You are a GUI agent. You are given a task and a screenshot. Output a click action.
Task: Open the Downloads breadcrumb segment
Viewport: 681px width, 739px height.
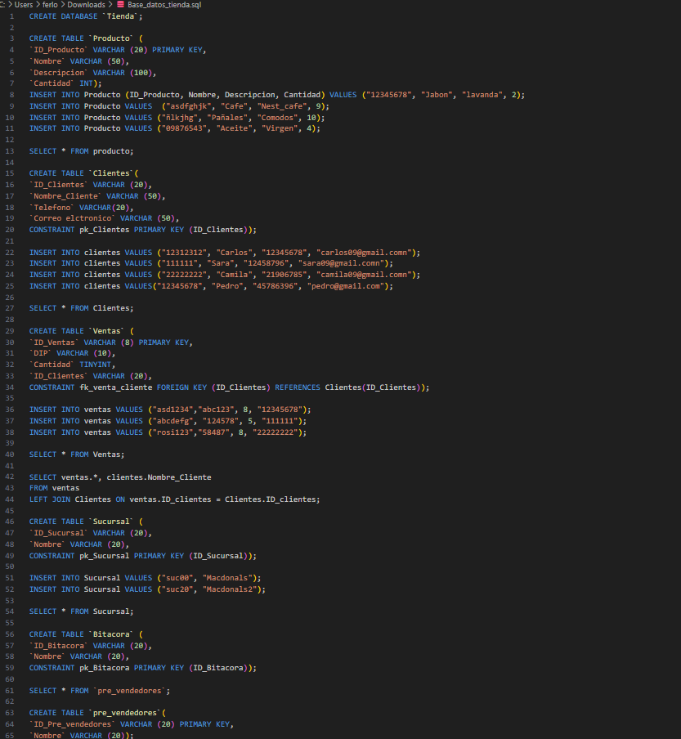click(x=86, y=4)
